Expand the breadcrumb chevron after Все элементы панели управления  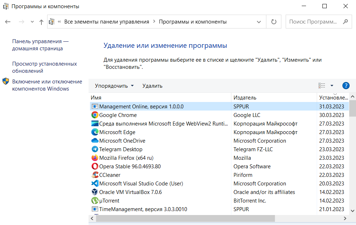154,21
